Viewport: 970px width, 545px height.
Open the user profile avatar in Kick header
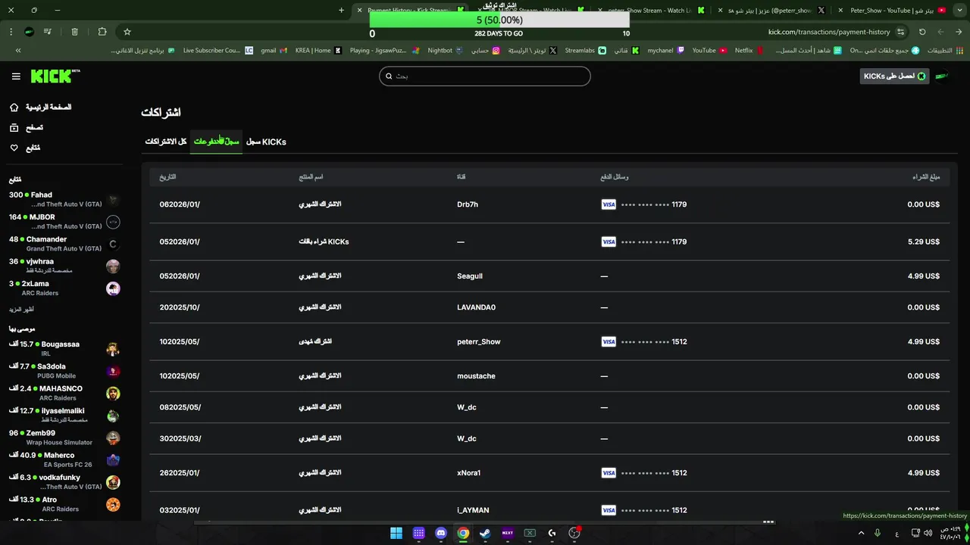[x=942, y=76]
